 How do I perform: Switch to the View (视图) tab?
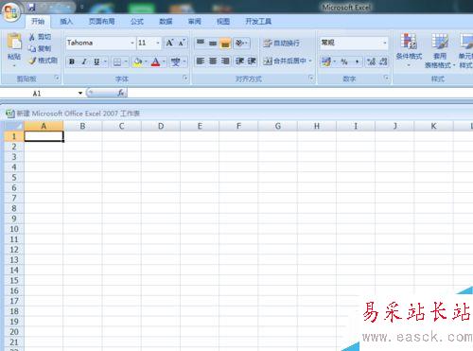tap(223, 22)
